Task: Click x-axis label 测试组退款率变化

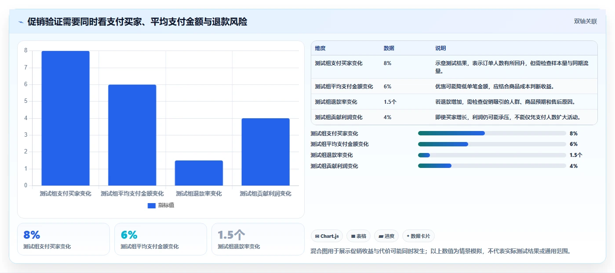Action: tap(199, 193)
